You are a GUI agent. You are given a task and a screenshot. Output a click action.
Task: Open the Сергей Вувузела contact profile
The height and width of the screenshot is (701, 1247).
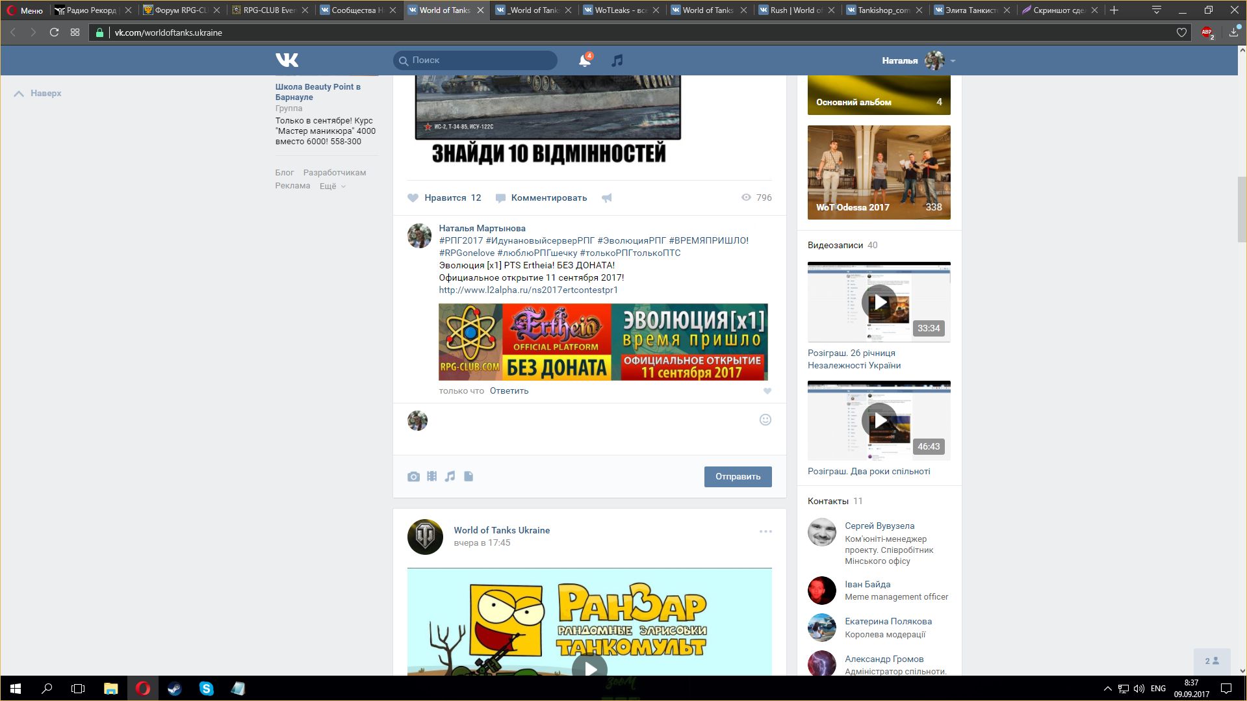(879, 526)
